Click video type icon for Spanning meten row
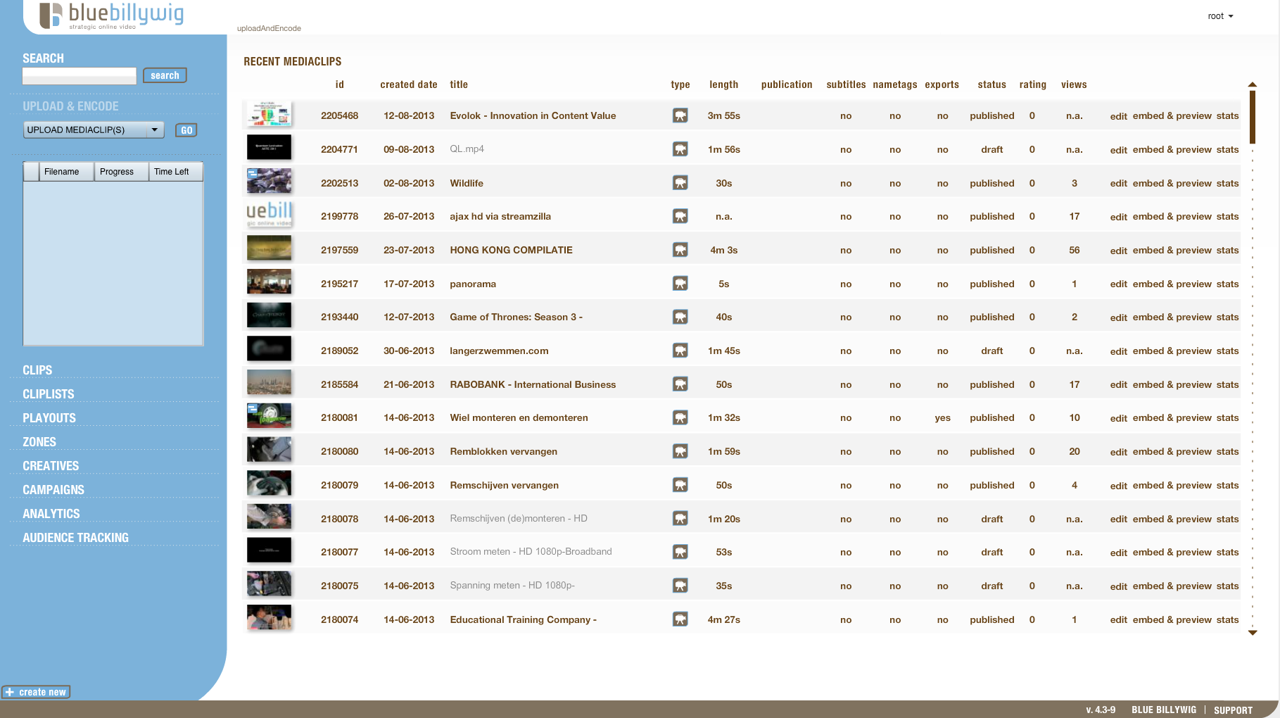Viewport: 1280px width, 718px height. (680, 586)
